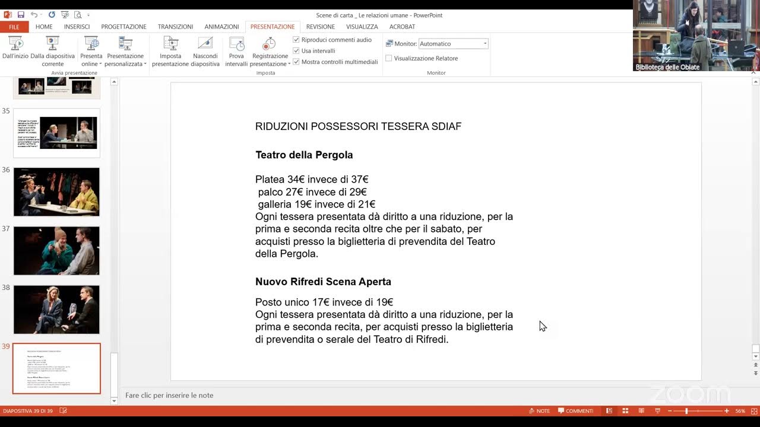760x427 pixels.
Task: Click the 'DIAPOSITIVA 39 DI 39' status indicator
Action: 28,411
